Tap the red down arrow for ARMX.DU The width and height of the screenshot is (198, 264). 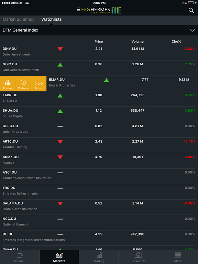point(60,157)
